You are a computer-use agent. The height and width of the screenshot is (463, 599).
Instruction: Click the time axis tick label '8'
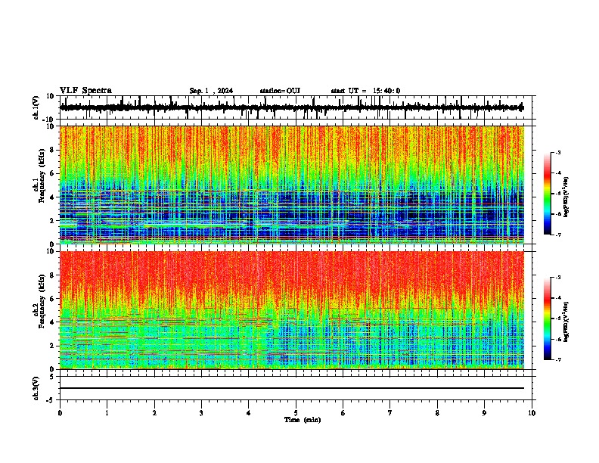tap(437, 413)
